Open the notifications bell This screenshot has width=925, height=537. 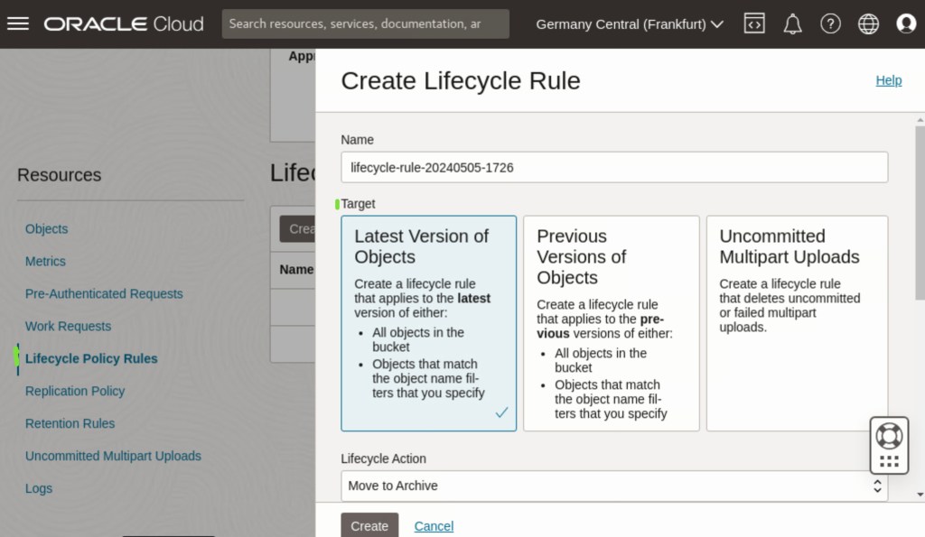pos(792,24)
